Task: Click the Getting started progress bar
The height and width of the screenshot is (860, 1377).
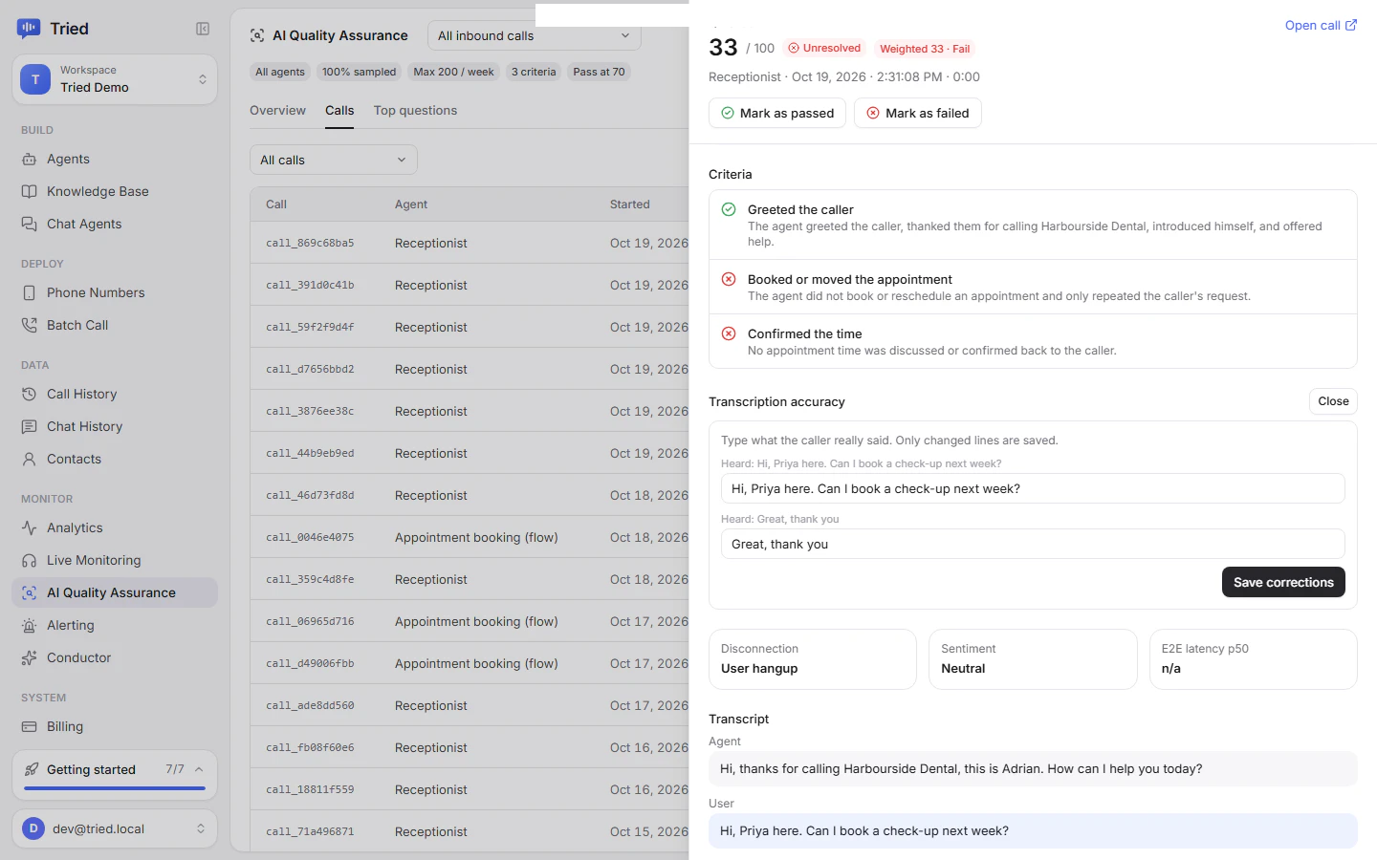Action: [115, 788]
